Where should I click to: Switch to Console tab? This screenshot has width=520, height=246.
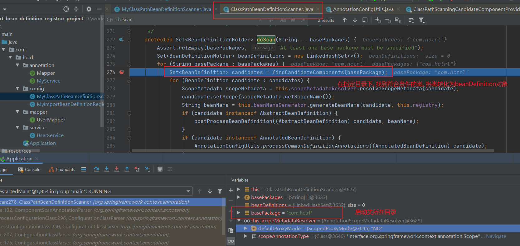point(29,169)
